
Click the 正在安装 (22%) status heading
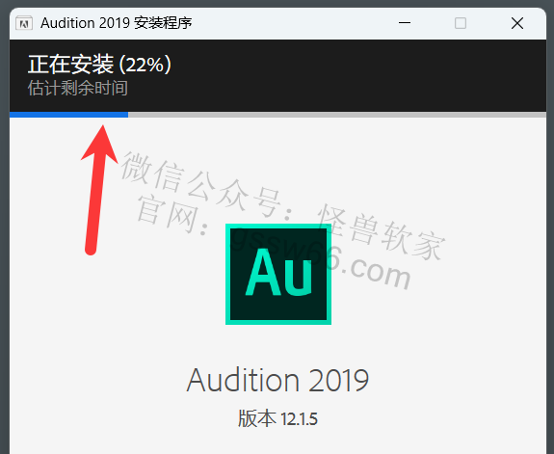pos(99,65)
